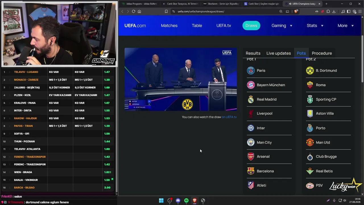Expand the Gaming dropdown menu

pyautogui.click(x=282, y=26)
